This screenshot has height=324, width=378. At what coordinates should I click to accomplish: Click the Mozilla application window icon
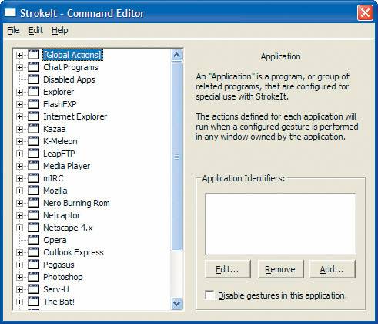click(34, 191)
